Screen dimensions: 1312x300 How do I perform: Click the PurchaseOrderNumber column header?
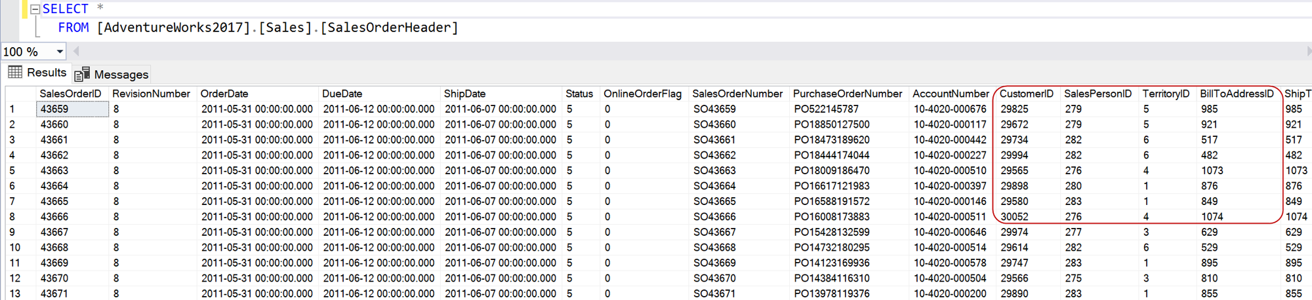coord(848,94)
